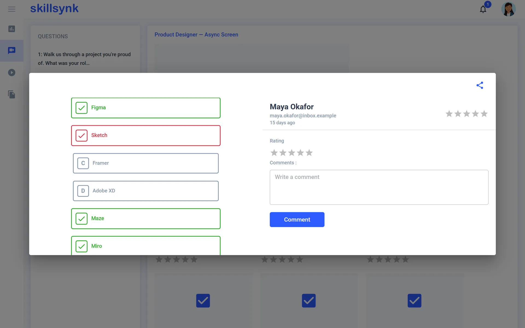
Task: Click the share icon in the modal
Action: coord(480,85)
